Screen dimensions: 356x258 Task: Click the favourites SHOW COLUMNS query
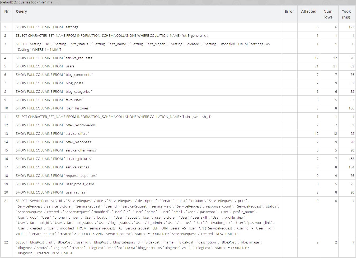click(x=49, y=100)
